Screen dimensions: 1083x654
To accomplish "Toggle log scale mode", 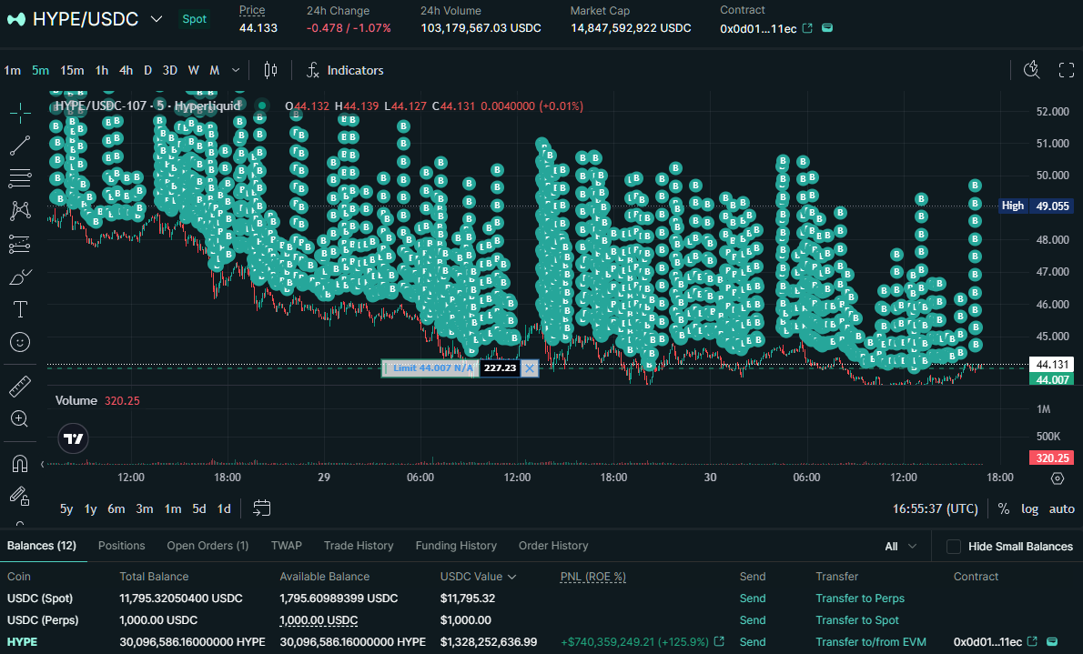I will coord(1029,509).
